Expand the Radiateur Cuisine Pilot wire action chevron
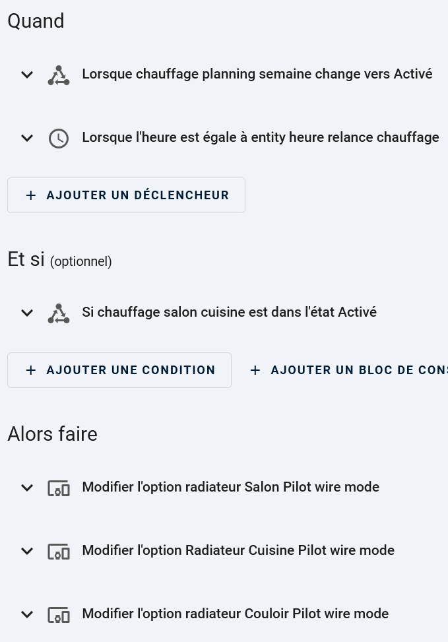The height and width of the screenshot is (642, 448). point(27,551)
